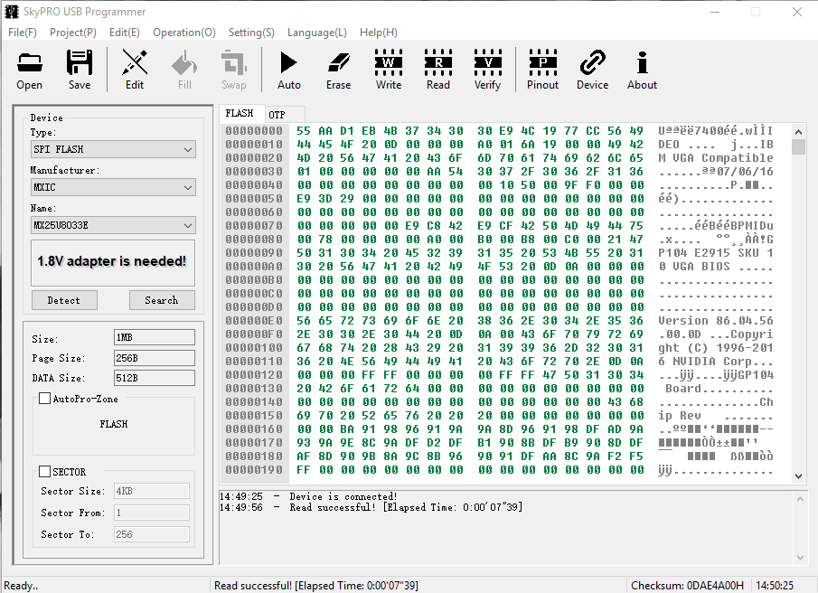
Task: Click the SkyPRO app icon in title bar
Action: 12,12
